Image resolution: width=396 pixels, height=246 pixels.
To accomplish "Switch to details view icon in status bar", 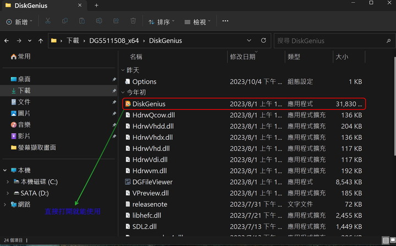I will pos(386,240).
